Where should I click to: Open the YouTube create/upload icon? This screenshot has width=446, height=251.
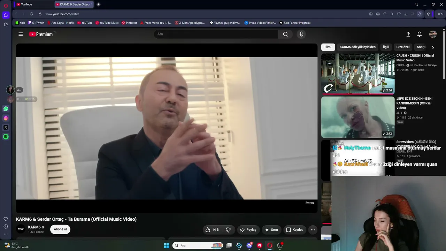408,34
